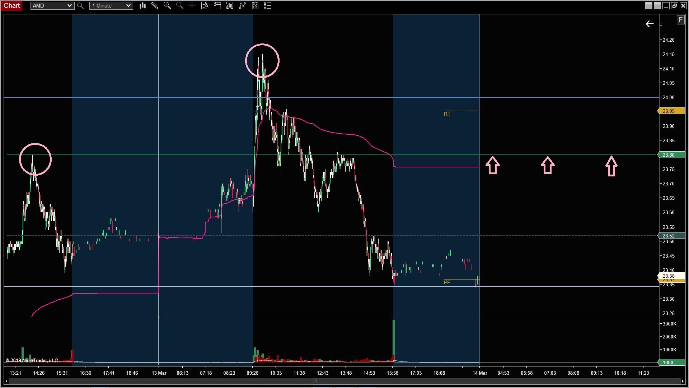
Task: Select the drawing tools pencil icon
Action: [155, 5]
